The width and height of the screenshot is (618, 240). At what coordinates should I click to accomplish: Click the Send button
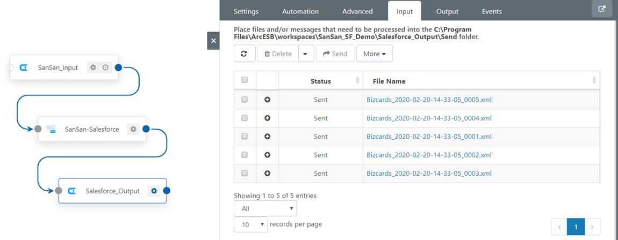click(335, 54)
